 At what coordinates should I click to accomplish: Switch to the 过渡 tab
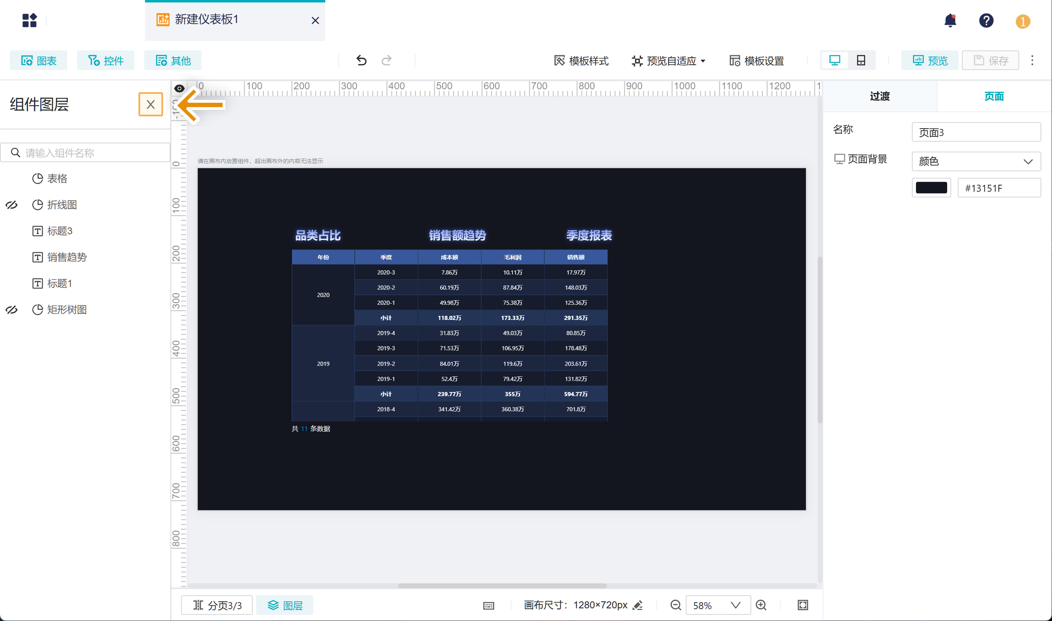(x=880, y=97)
